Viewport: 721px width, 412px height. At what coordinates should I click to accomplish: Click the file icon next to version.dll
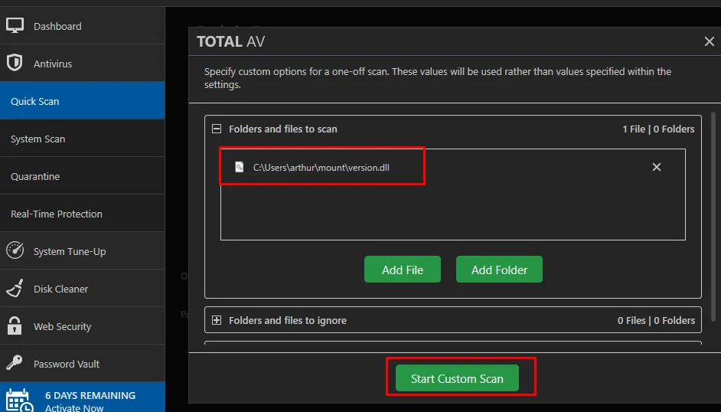point(239,167)
